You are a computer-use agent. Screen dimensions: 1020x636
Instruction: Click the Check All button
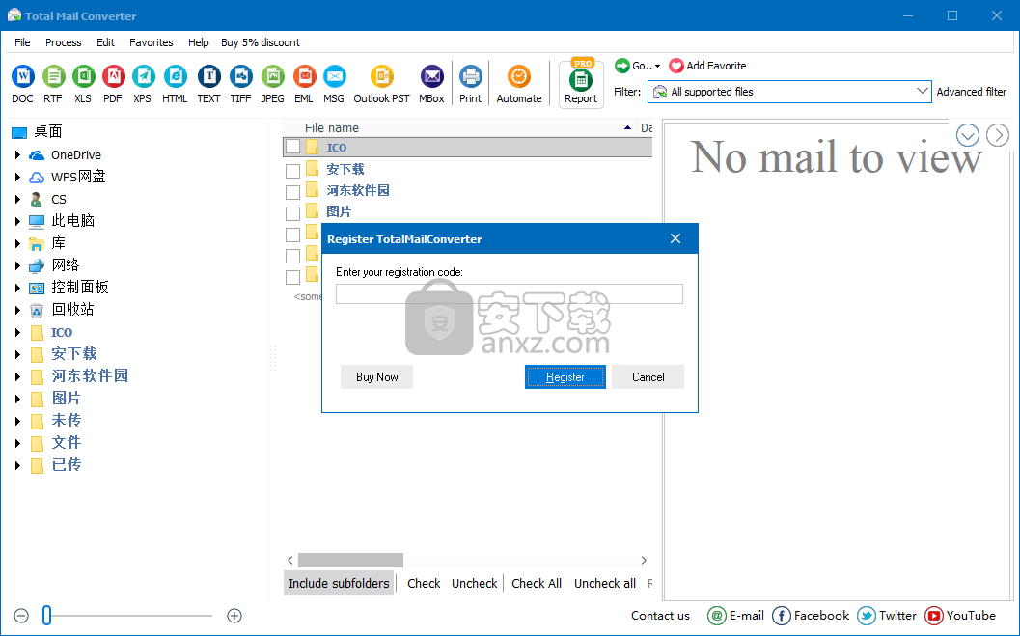[536, 583]
